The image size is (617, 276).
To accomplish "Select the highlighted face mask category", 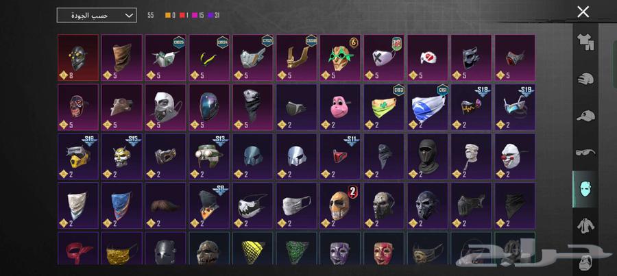I will [x=585, y=189].
